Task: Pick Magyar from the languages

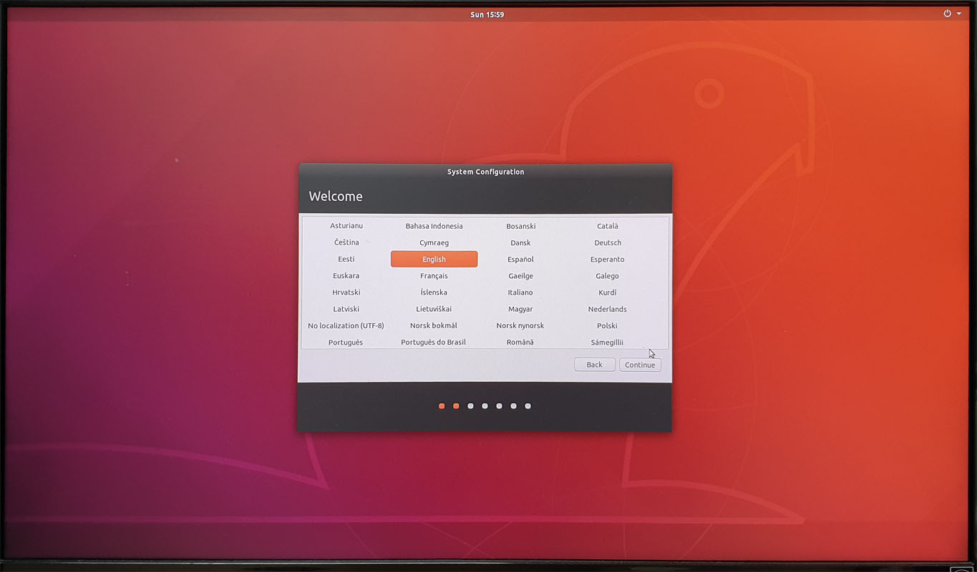Action: coord(521,309)
